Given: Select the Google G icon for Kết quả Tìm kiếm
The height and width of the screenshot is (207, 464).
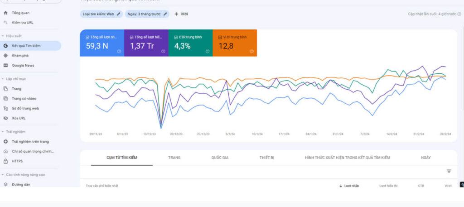Looking at the screenshot, I should point(5,46).
